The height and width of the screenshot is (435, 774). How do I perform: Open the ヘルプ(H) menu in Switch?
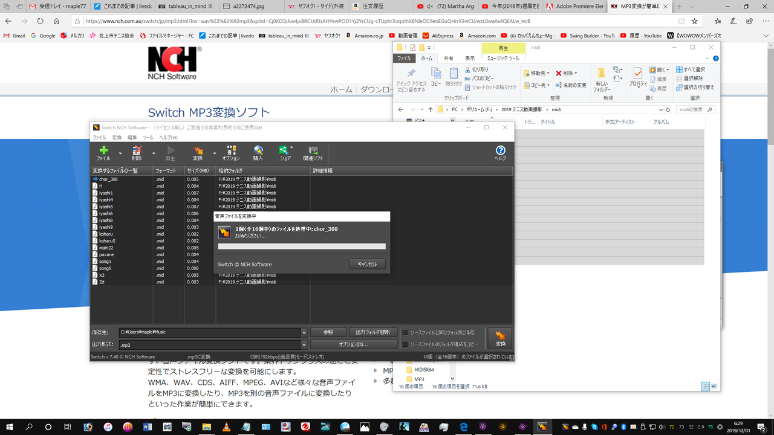[x=168, y=138]
